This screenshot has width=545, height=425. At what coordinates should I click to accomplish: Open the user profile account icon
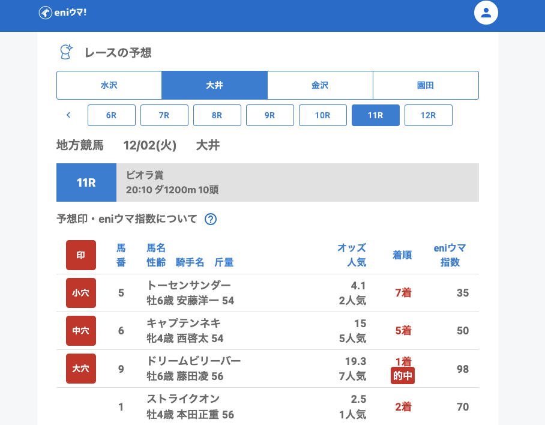[x=486, y=13]
